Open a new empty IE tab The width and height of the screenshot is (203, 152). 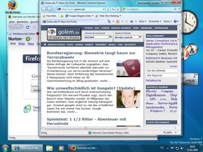pos(101,22)
